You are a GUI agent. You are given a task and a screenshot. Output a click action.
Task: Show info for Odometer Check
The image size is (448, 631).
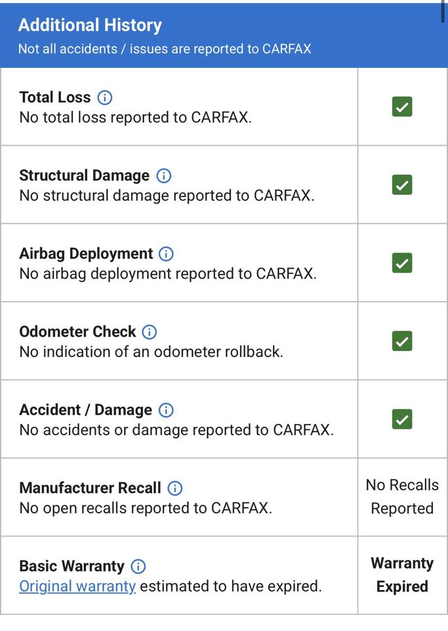[150, 331]
